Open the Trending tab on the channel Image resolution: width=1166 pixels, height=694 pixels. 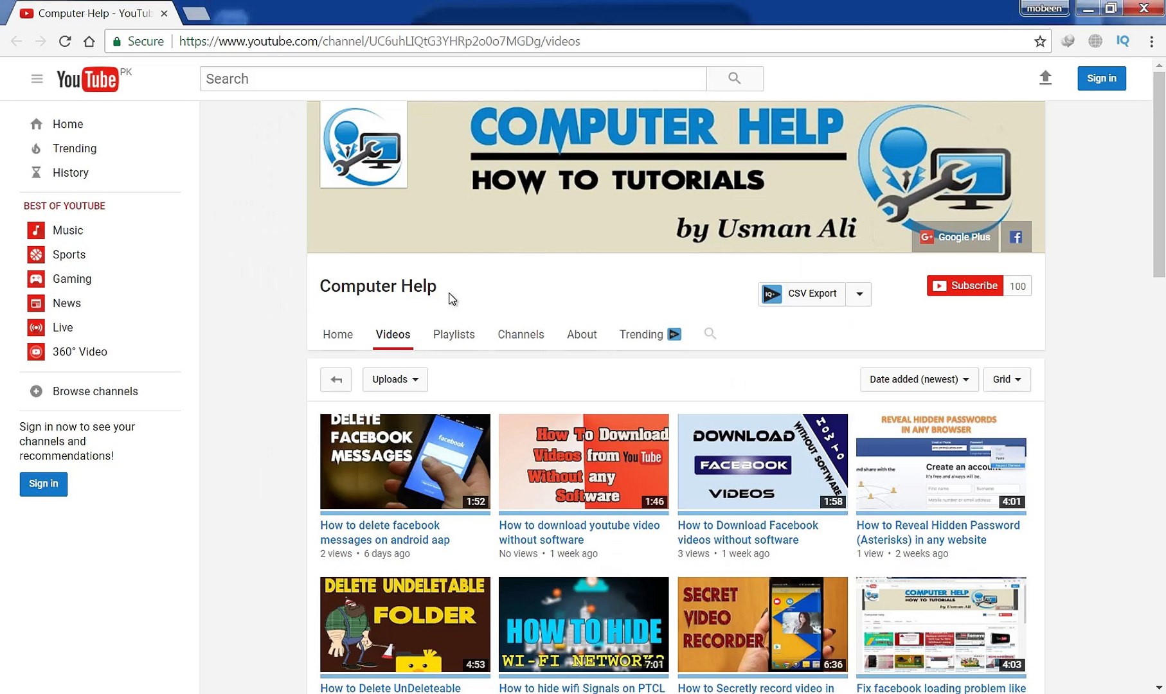[650, 334]
